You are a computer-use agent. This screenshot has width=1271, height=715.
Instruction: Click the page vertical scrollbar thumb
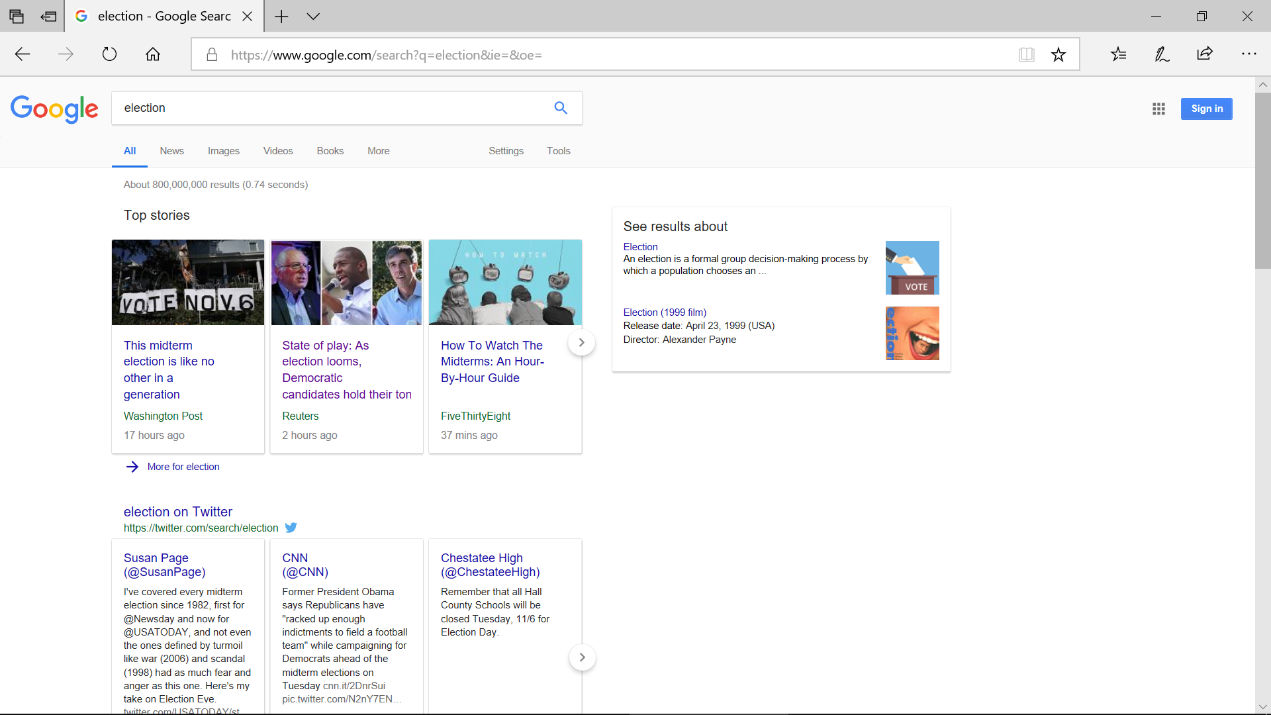[x=1262, y=180]
